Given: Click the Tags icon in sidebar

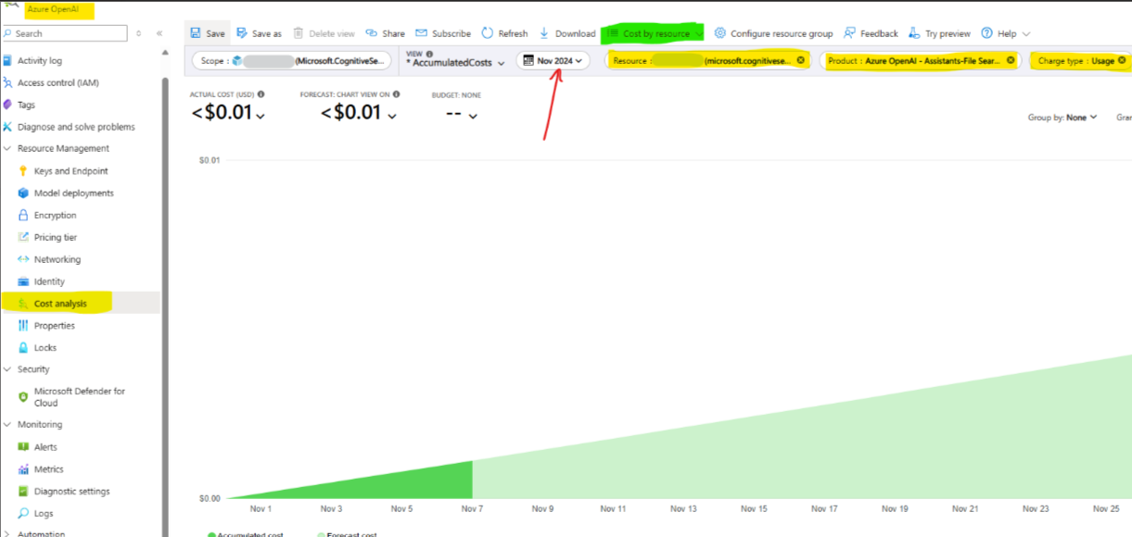Looking at the screenshot, I should point(8,105).
